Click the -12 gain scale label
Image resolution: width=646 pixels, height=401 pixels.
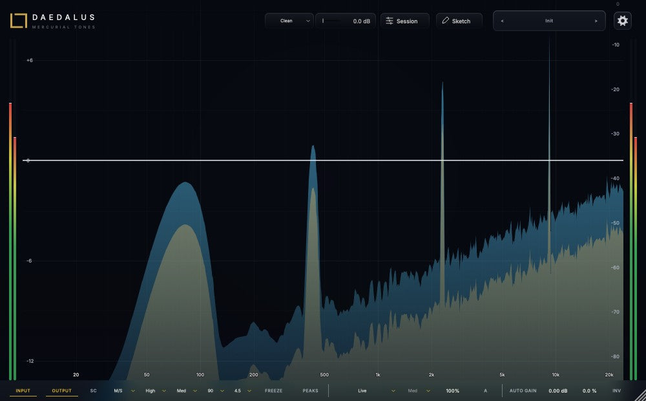pos(30,361)
